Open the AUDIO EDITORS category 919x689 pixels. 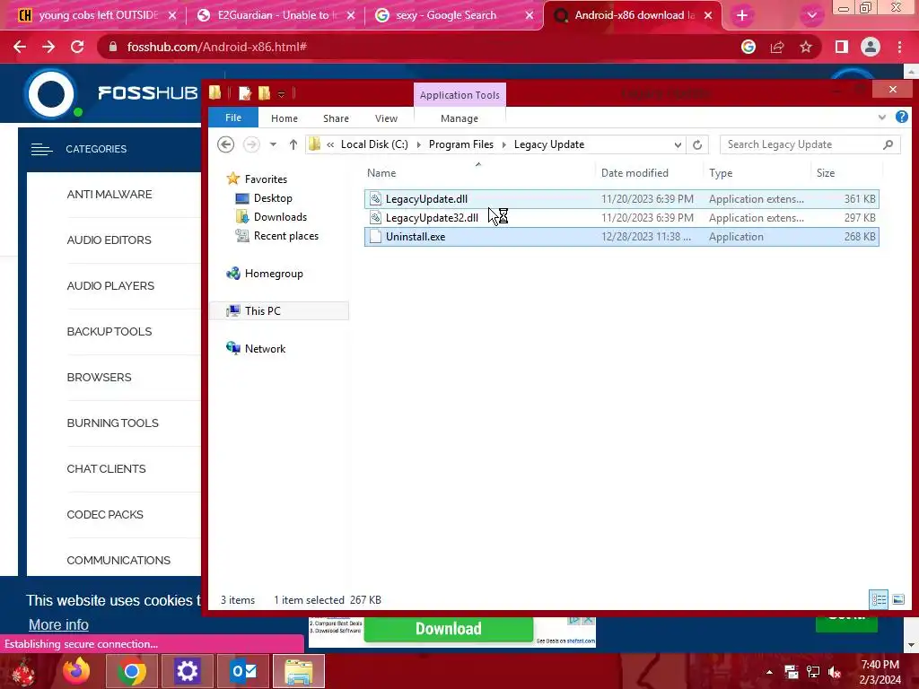tap(109, 240)
